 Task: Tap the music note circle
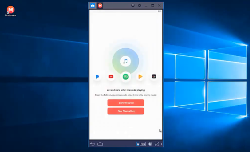(125, 61)
